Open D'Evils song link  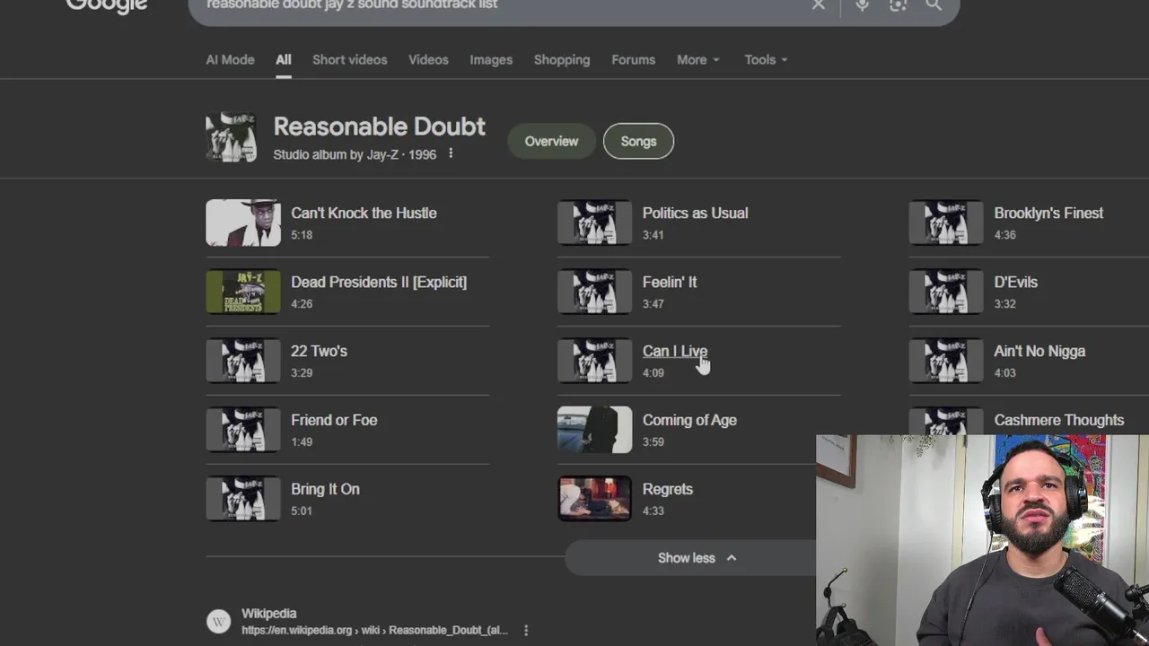click(x=1015, y=282)
